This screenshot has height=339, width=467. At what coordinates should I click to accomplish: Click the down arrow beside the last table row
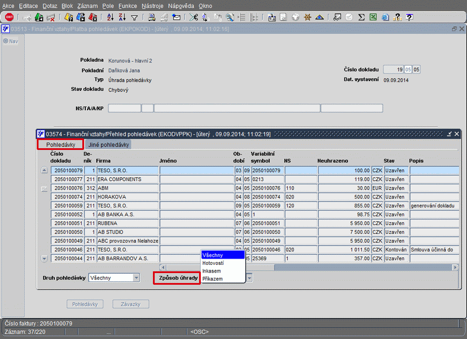pos(44,258)
